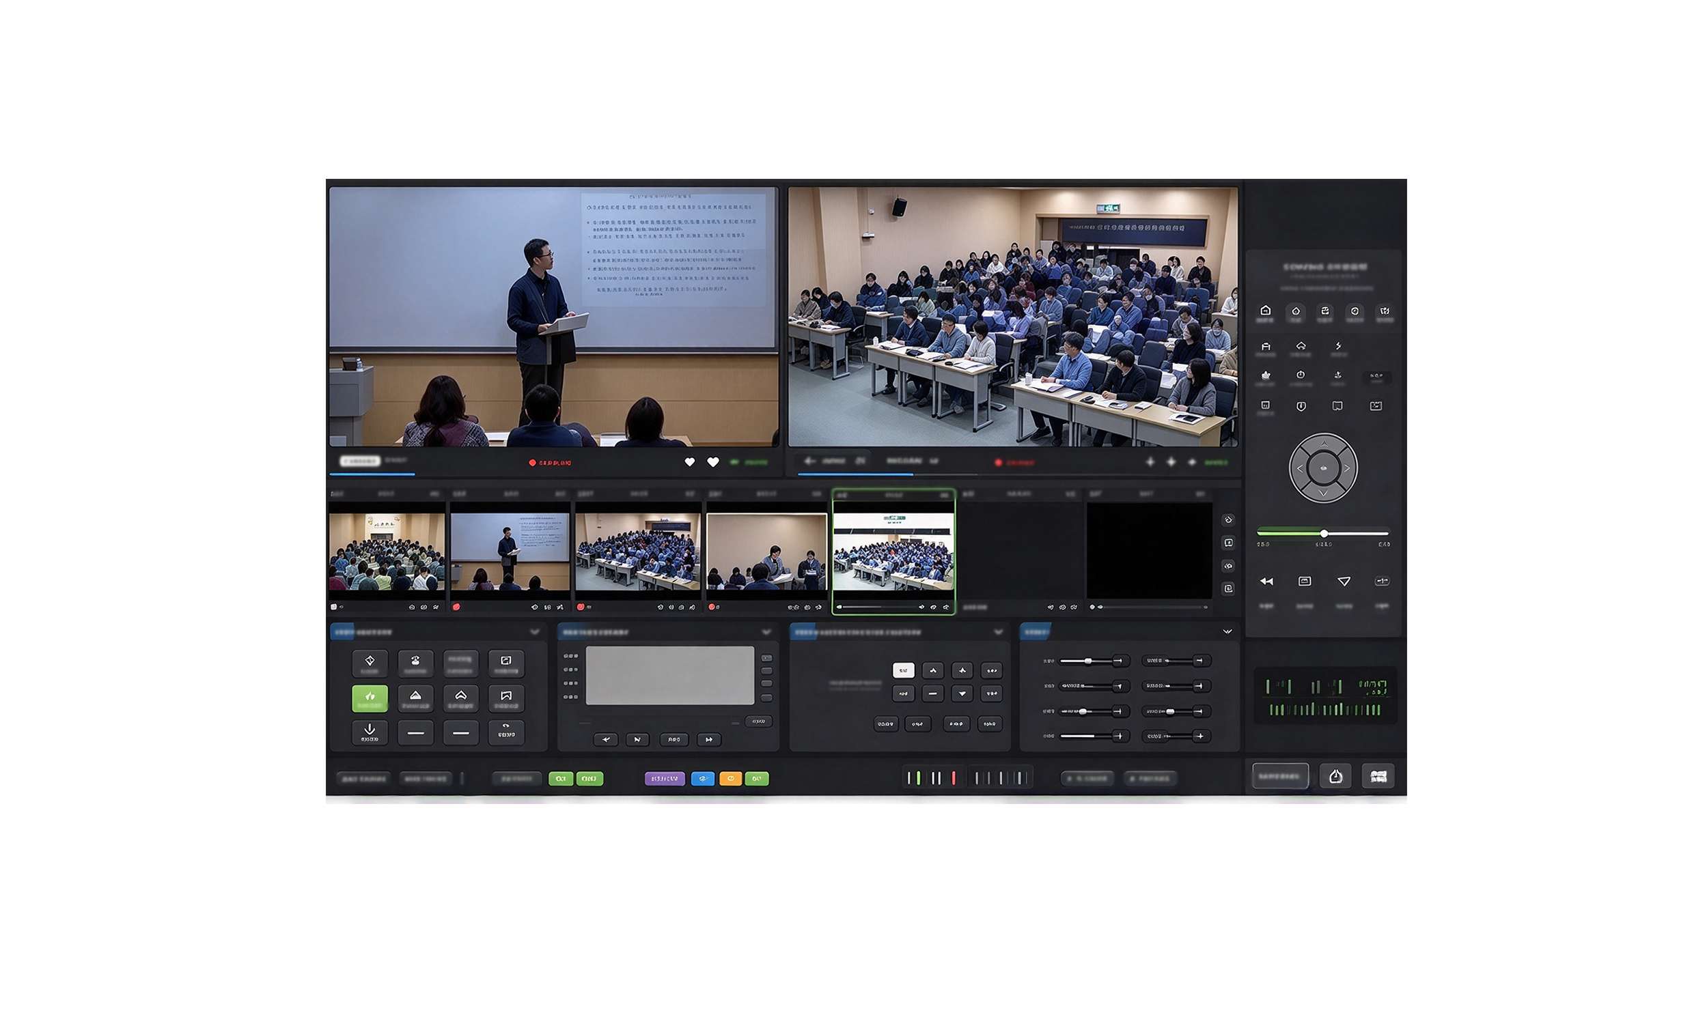
Task: Click the bookmark flag button in first bottom panel
Action: point(506,698)
